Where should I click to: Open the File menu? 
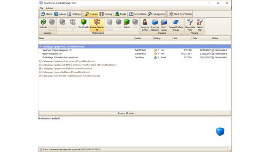(x=41, y=8)
